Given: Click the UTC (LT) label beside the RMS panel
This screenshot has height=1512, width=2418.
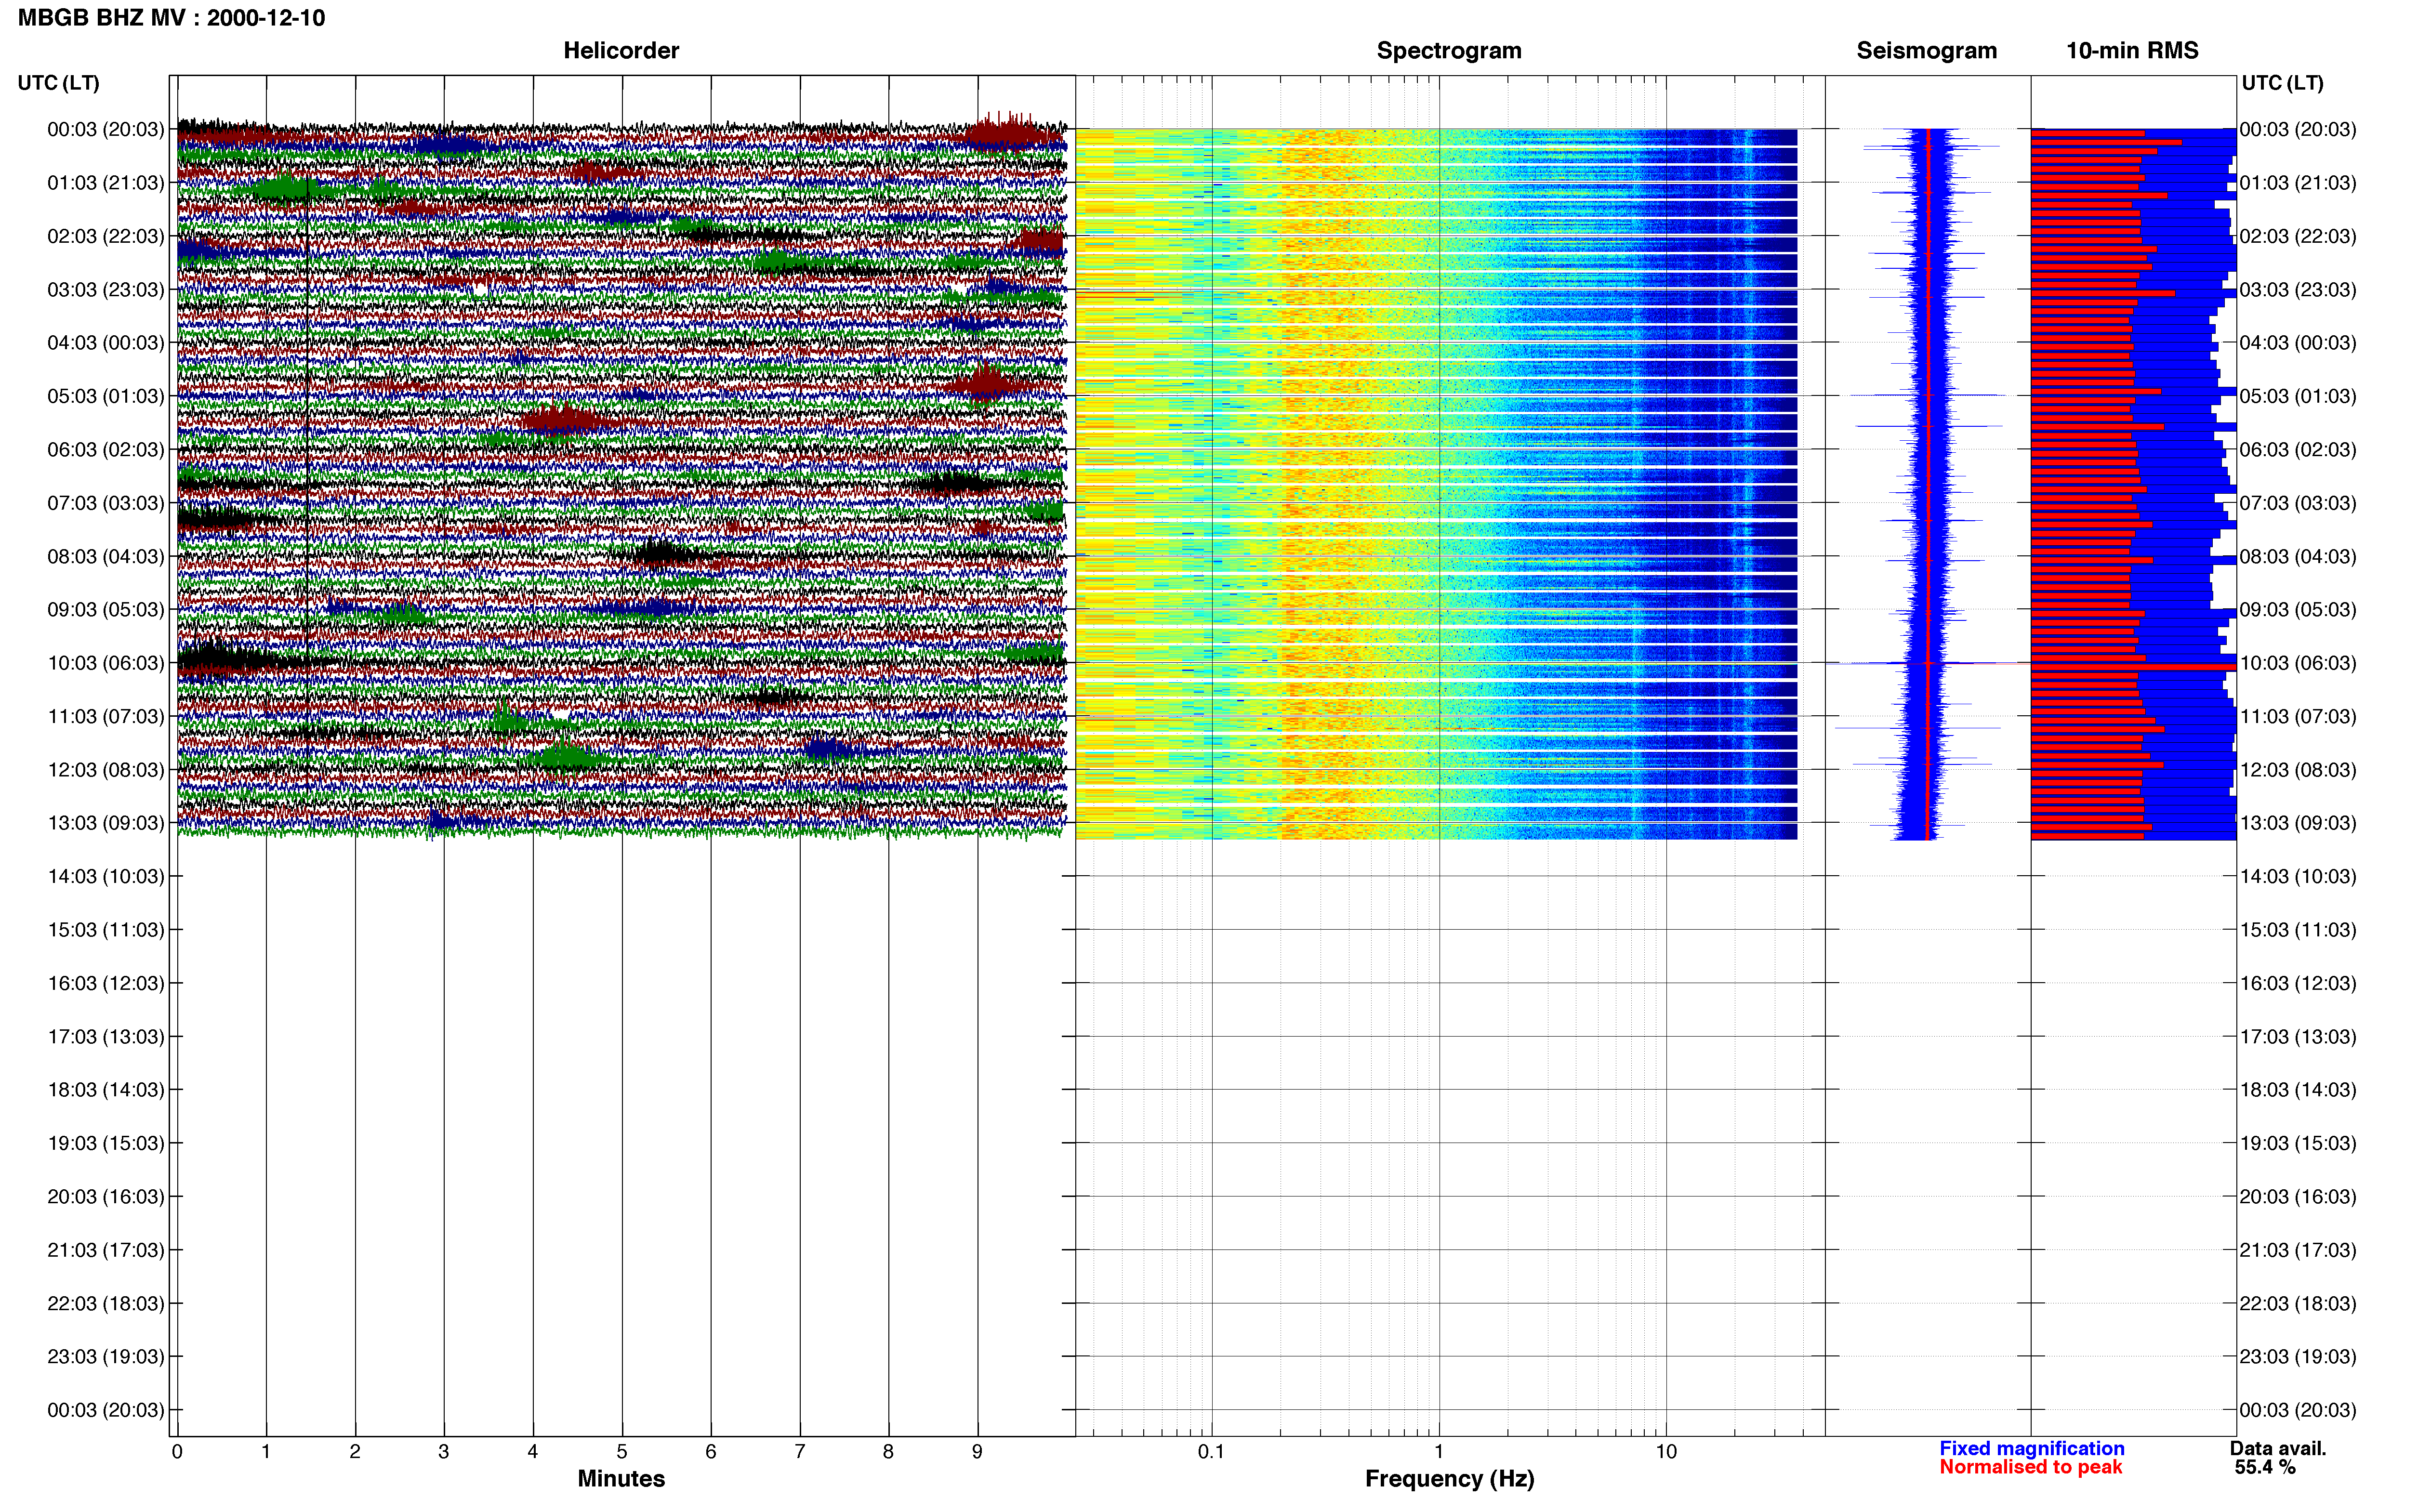Looking at the screenshot, I should pos(2282,83).
